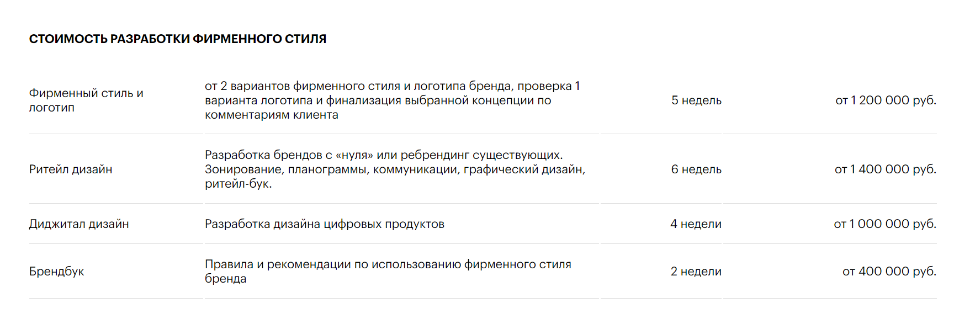Click "Разработка дизайна цифровых продуктов" description

325,224
